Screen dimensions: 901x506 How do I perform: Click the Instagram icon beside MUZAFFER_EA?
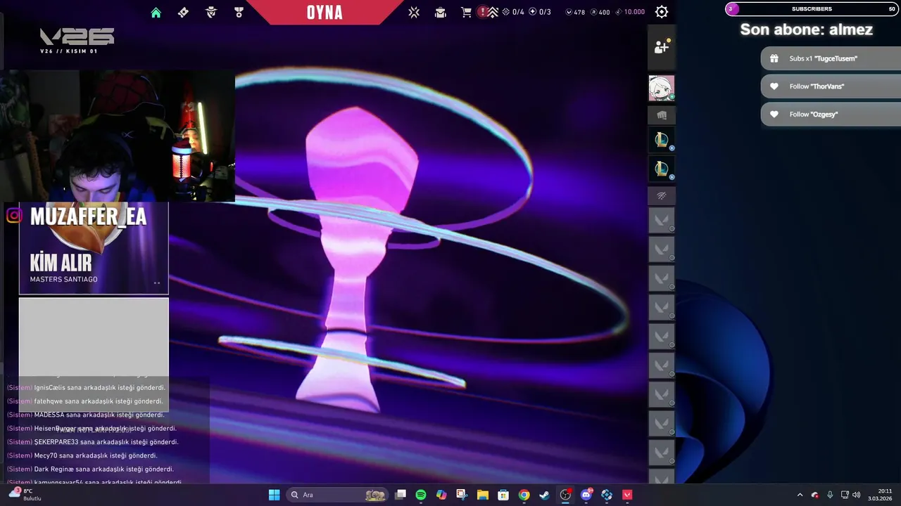(14, 216)
